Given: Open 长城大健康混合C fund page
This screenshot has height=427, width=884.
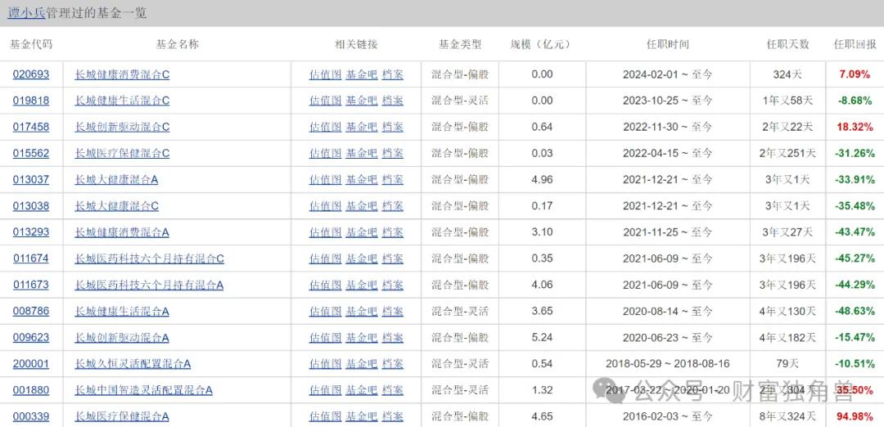Looking at the screenshot, I should (x=117, y=206).
